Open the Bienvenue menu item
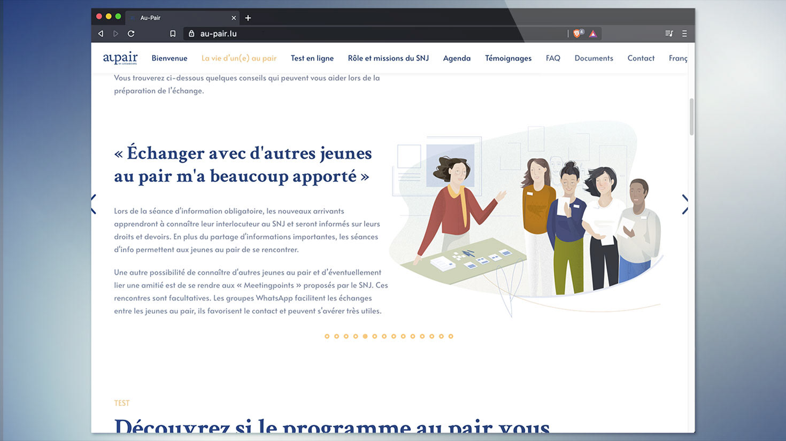 click(x=169, y=58)
